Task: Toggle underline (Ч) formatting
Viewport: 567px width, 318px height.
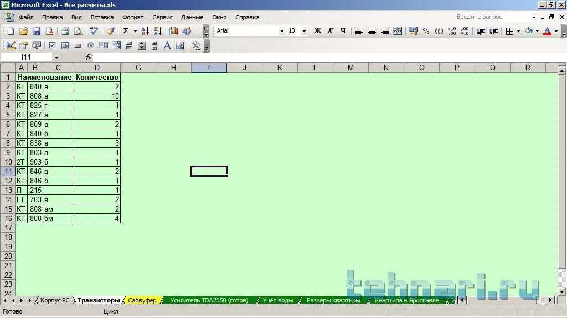Action: click(x=343, y=31)
